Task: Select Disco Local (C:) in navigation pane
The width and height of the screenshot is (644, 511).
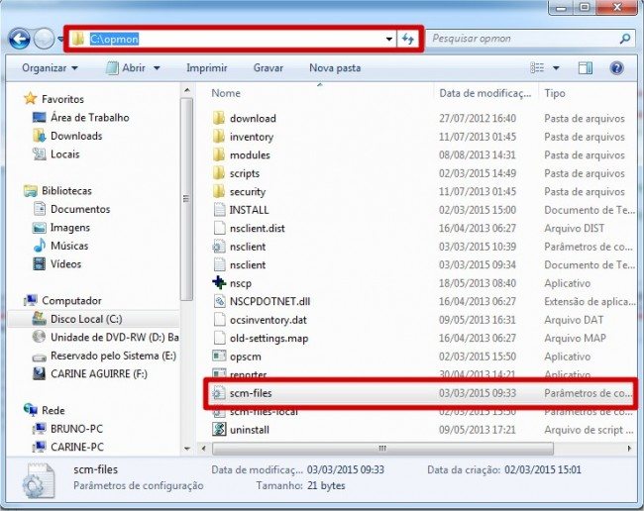Action: 84,320
